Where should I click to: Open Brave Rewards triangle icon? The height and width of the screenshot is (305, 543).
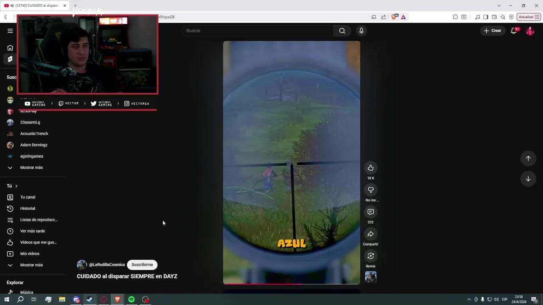click(x=403, y=17)
